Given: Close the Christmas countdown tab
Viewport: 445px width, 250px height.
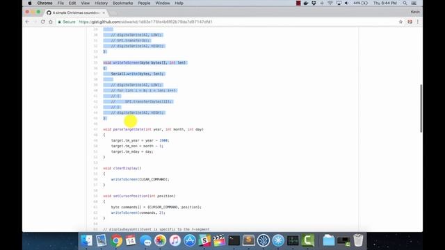Looking at the screenshot, I should [x=104, y=12].
